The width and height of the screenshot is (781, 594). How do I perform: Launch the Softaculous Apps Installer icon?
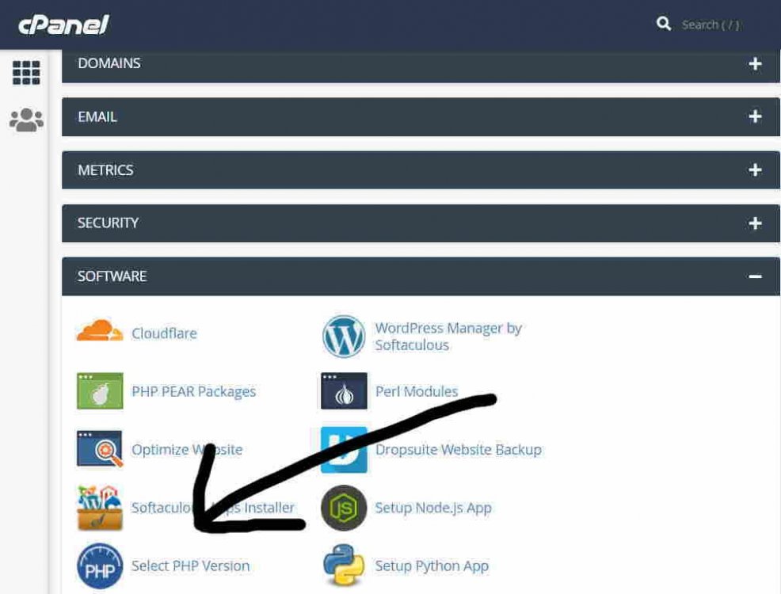(100, 508)
